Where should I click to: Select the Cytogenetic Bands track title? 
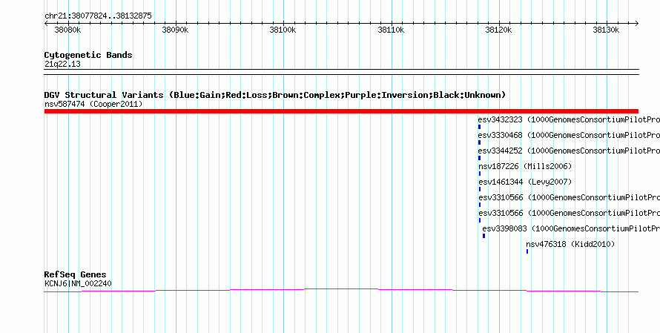(x=88, y=55)
